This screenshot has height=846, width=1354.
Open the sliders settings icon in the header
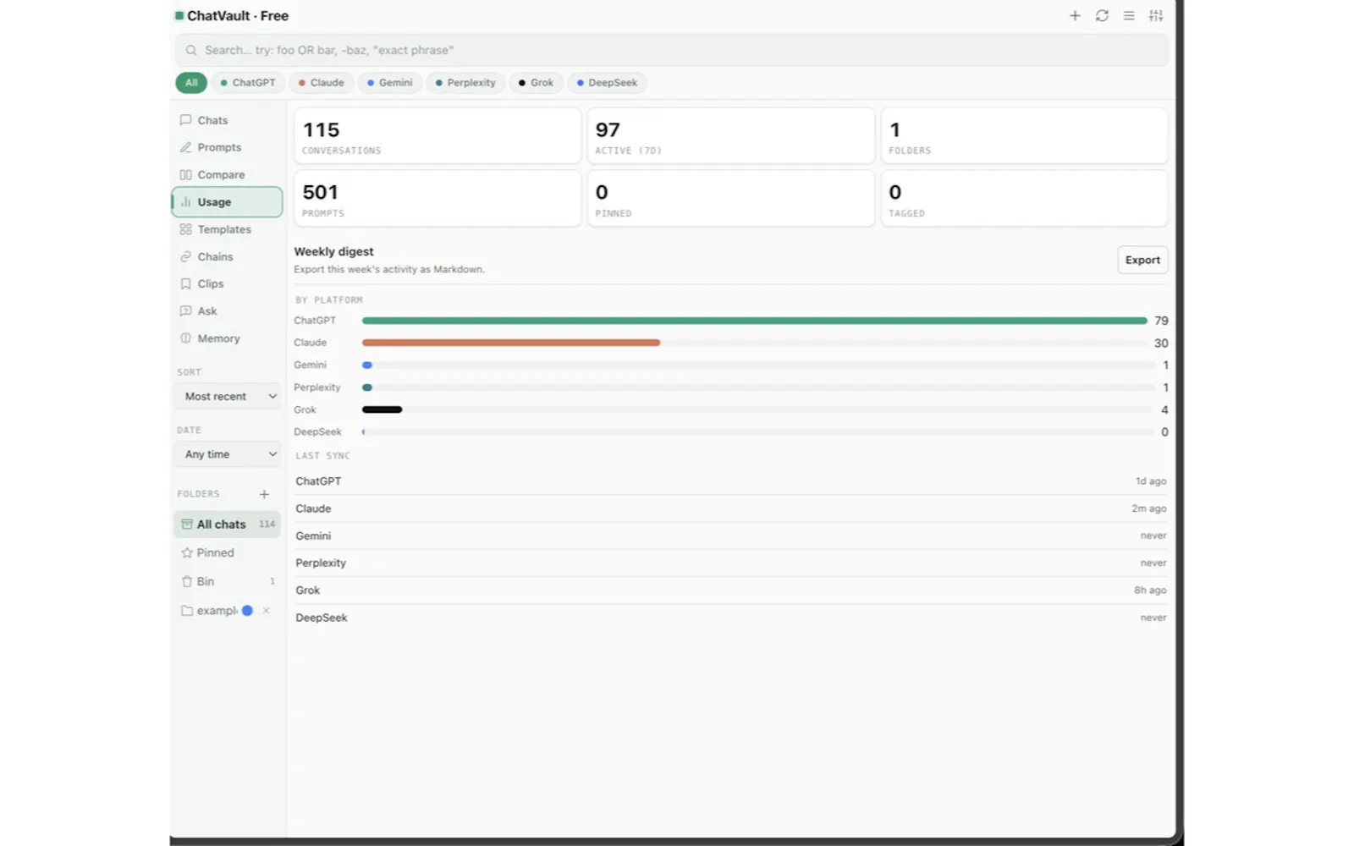1156,16
